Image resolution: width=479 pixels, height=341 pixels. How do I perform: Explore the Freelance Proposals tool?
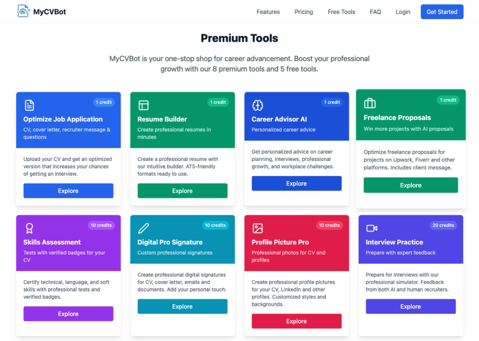pyautogui.click(x=411, y=185)
